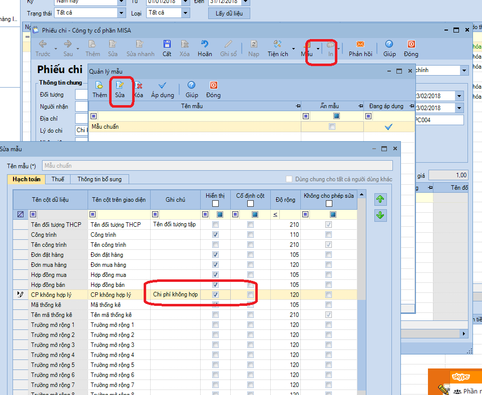Click Áp dụng checkmark icon

click(162, 85)
